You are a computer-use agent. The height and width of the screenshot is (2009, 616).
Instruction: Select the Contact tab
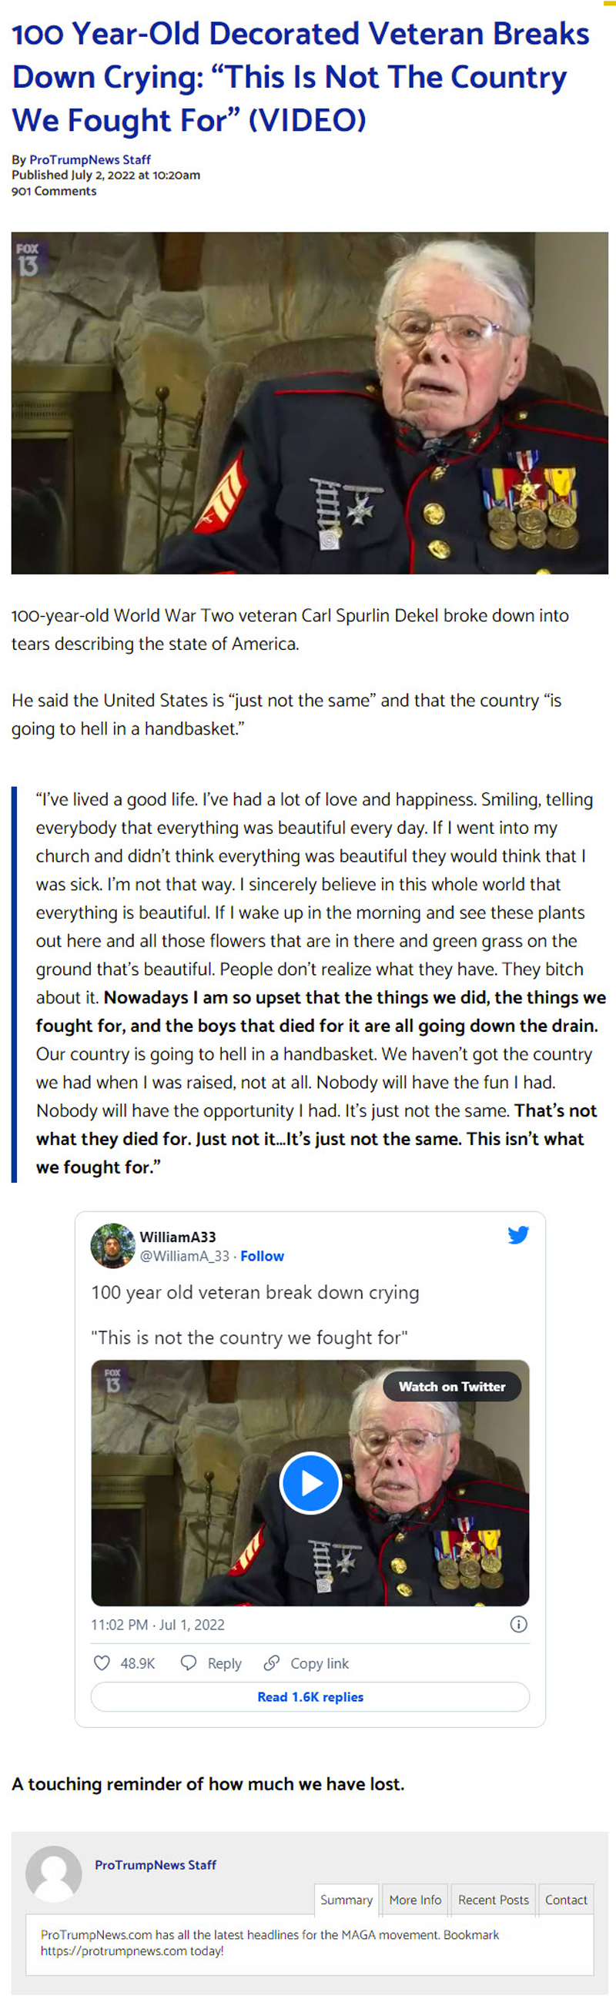pyautogui.click(x=566, y=1899)
